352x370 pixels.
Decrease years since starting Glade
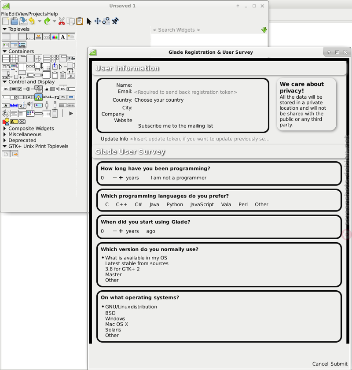tap(115, 231)
